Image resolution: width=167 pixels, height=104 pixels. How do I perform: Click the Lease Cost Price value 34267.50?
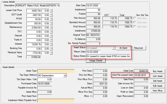[34, 11]
